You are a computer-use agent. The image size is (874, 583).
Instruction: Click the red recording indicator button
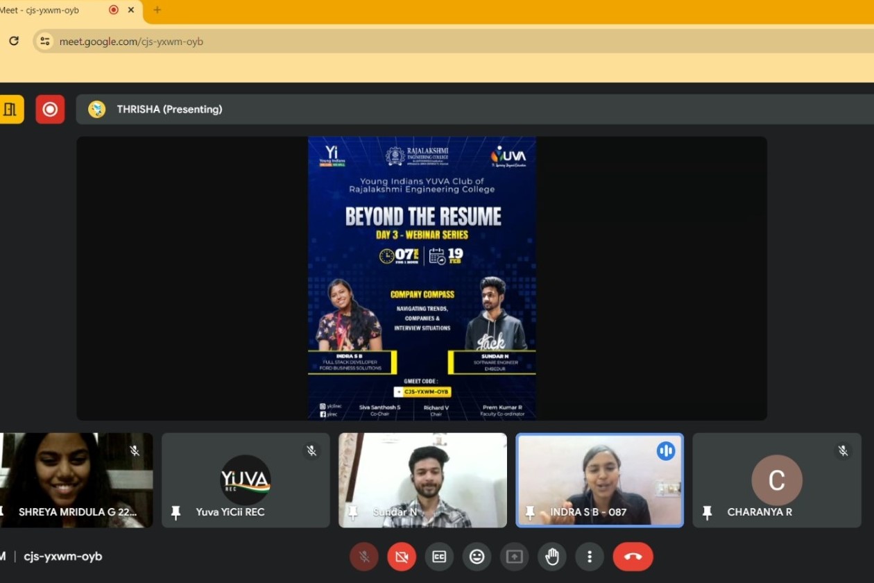coord(50,110)
